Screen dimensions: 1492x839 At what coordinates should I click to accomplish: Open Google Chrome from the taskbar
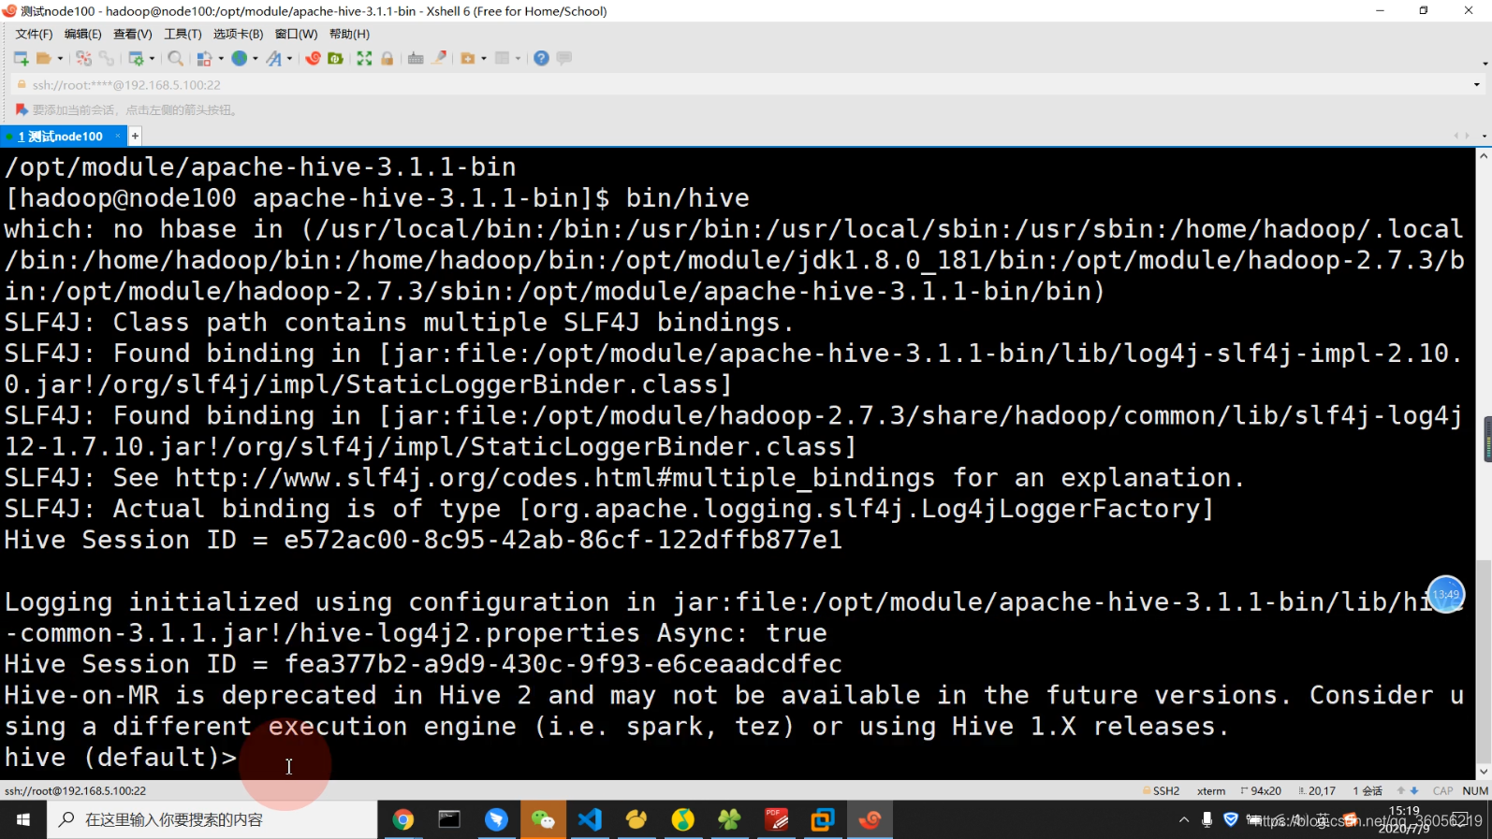pos(403,820)
